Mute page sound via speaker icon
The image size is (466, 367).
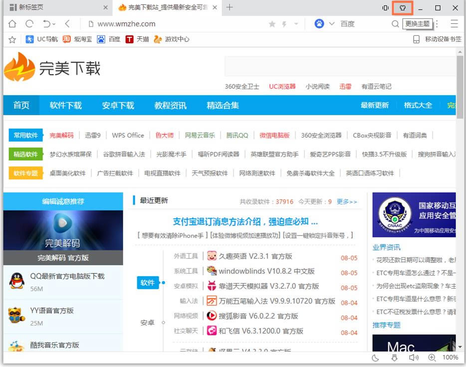click(413, 358)
